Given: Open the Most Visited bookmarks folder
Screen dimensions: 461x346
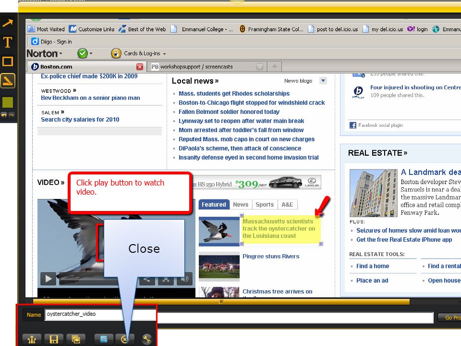Looking at the screenshot, I should 46,29.
